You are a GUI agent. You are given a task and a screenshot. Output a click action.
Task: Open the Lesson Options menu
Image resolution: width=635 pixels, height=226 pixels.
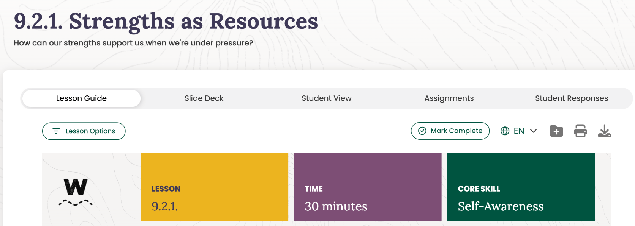[x=84, y=131]
